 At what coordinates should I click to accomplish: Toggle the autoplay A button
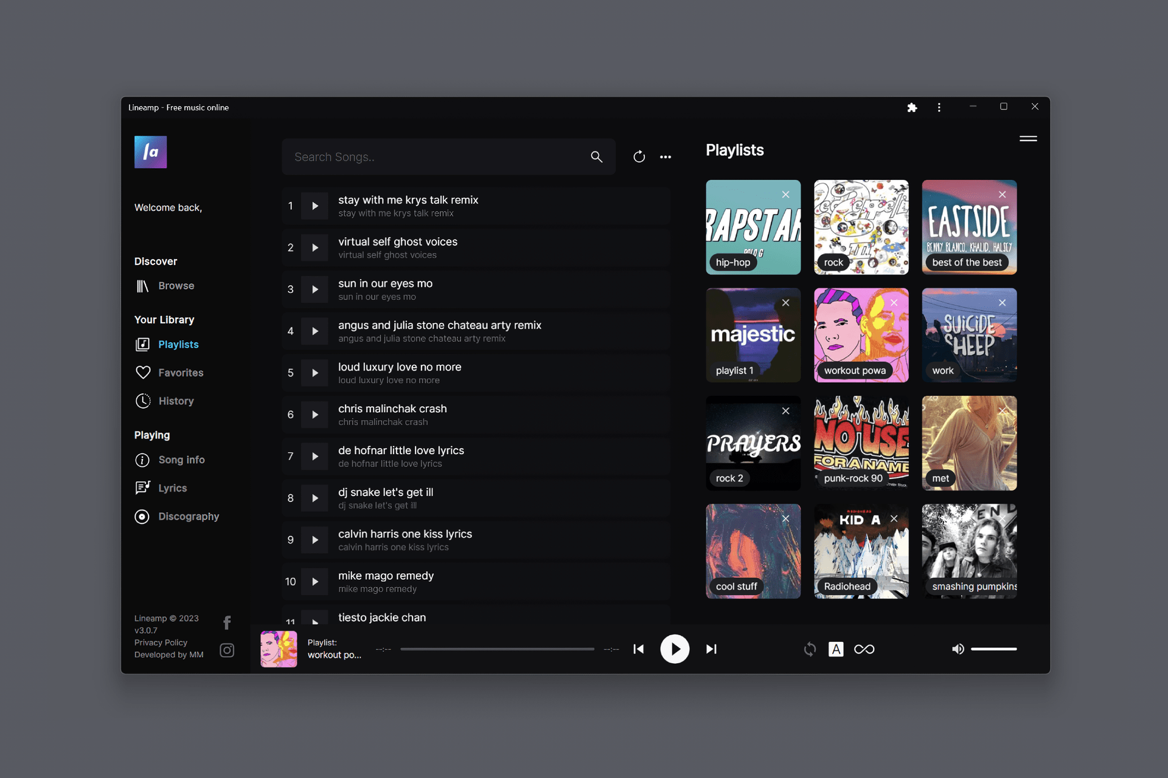(x=836, y=649)
